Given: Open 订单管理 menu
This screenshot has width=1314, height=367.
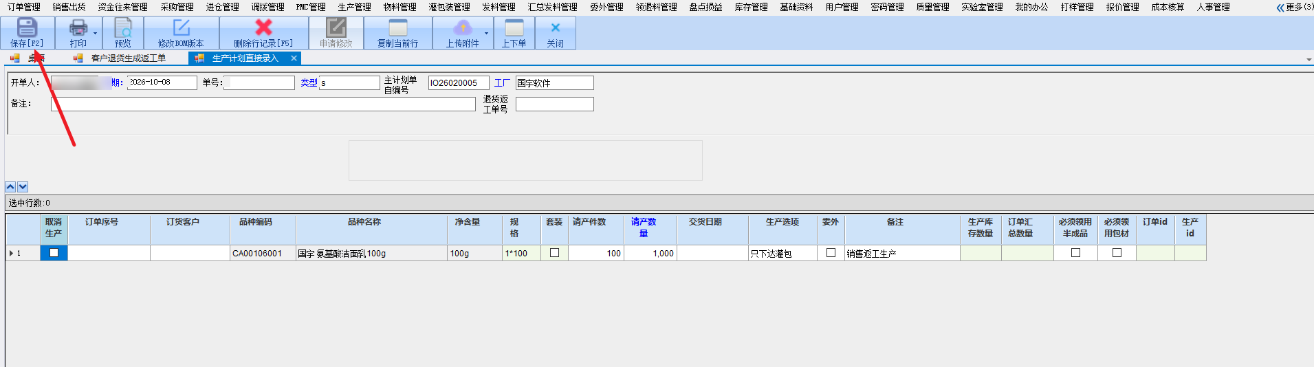Looking at the screenshot, I should (x=24, y=7).
